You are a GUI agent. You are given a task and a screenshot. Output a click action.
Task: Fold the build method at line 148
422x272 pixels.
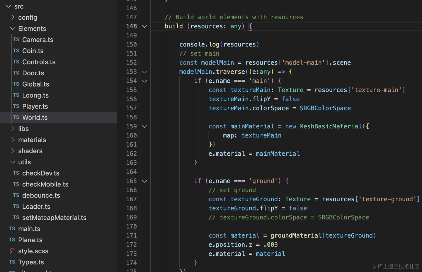tap(144, 26)
